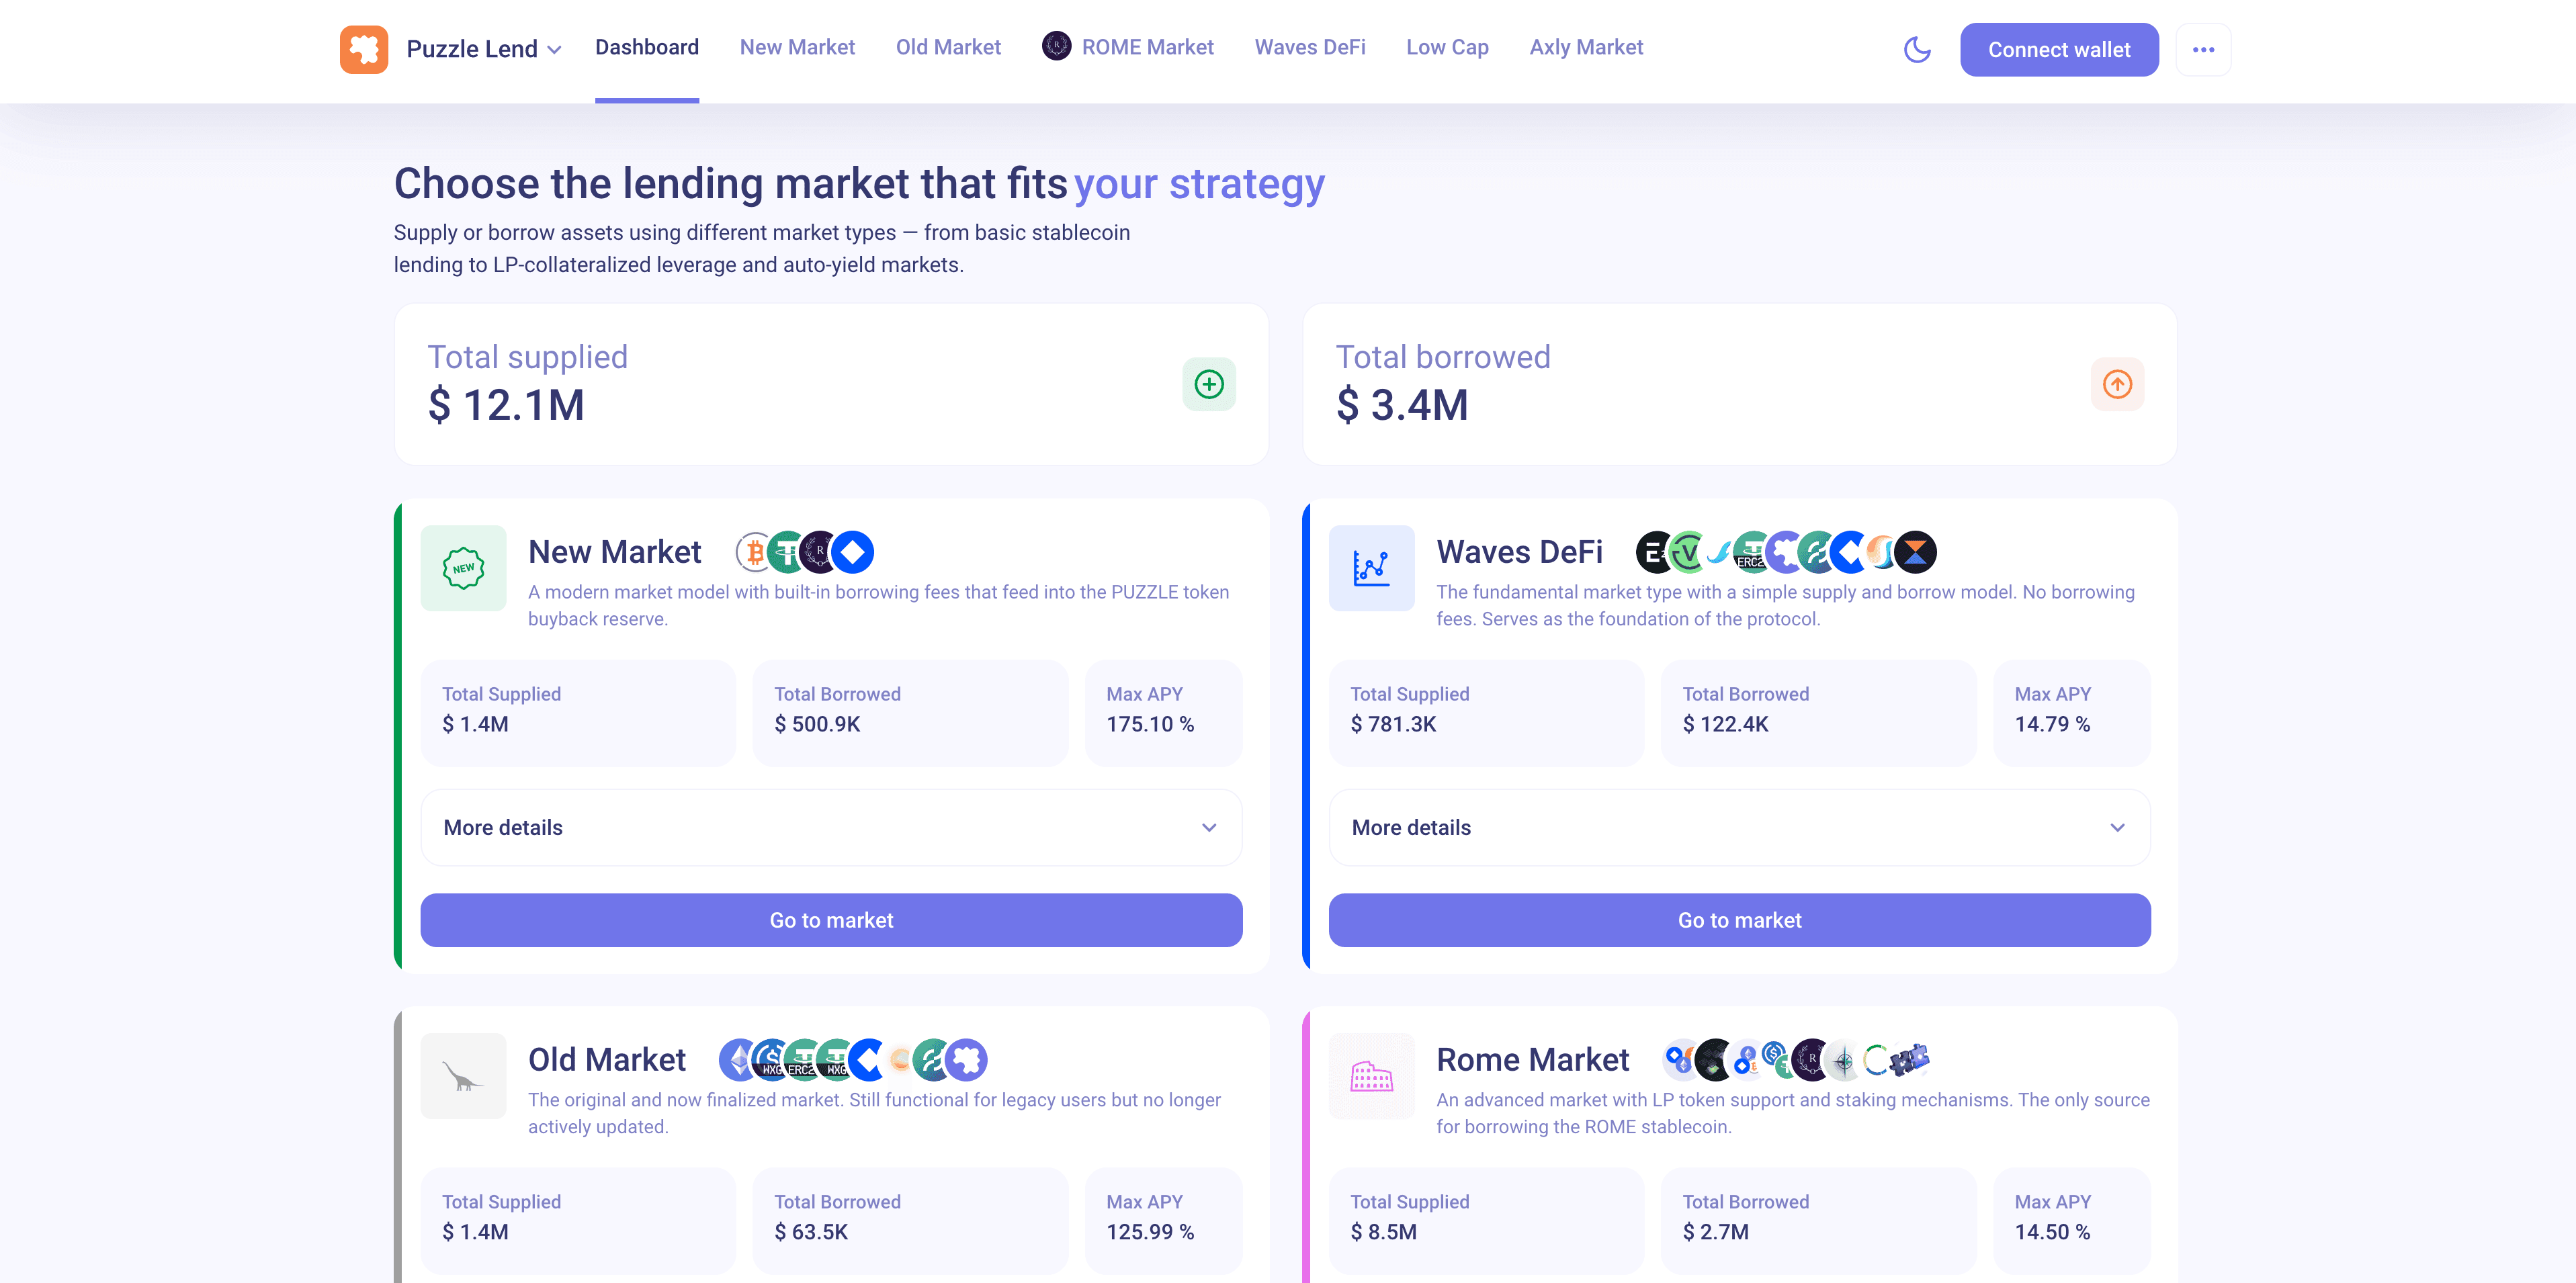Open the Waves DeFi tab
The image size is (2576, 1283).
(1310, 47)
